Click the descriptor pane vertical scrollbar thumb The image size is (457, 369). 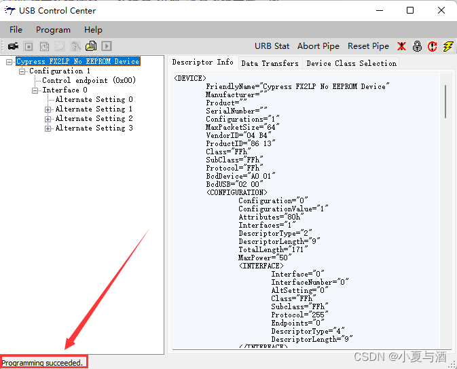(x=445, y=101)
